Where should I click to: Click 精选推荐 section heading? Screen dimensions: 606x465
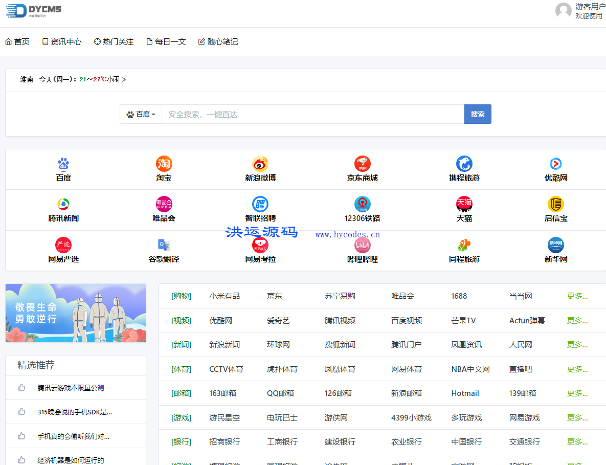pyautogui.click(x=36, y=365)
